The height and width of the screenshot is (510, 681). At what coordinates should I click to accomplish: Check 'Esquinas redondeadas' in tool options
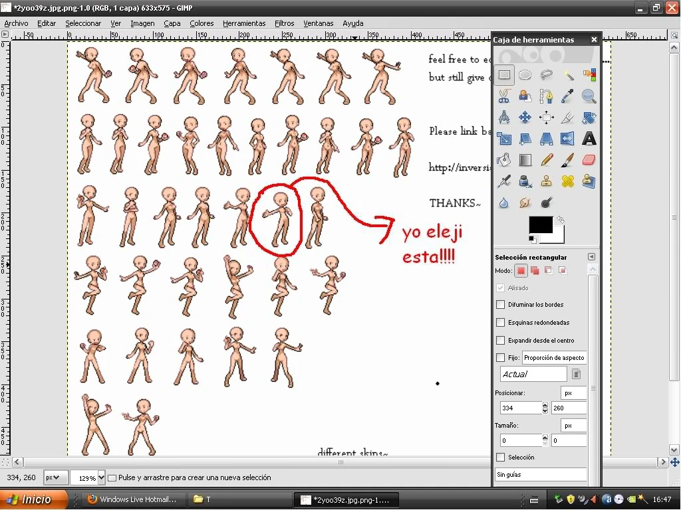tap(501, 322)
